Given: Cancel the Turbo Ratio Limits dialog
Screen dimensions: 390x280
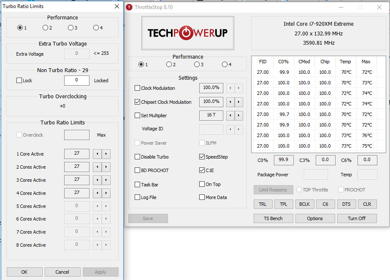Looking at the screenshot, I should pyautogui.click(x=62, y=272).
